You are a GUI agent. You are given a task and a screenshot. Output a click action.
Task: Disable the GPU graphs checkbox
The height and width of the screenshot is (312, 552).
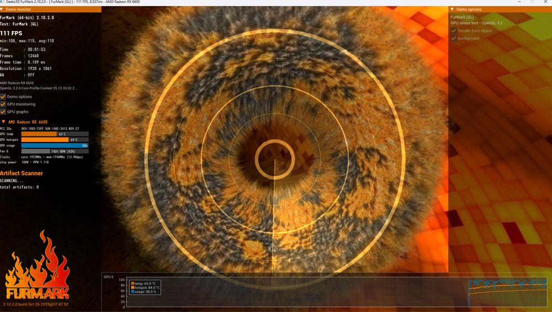[3, 112]
